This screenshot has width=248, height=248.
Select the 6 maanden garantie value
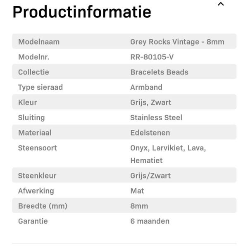(x=150, y=221)
